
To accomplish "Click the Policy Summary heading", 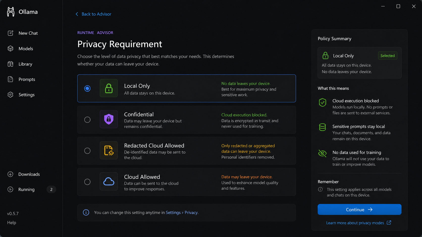I will (x=334, y=39).
